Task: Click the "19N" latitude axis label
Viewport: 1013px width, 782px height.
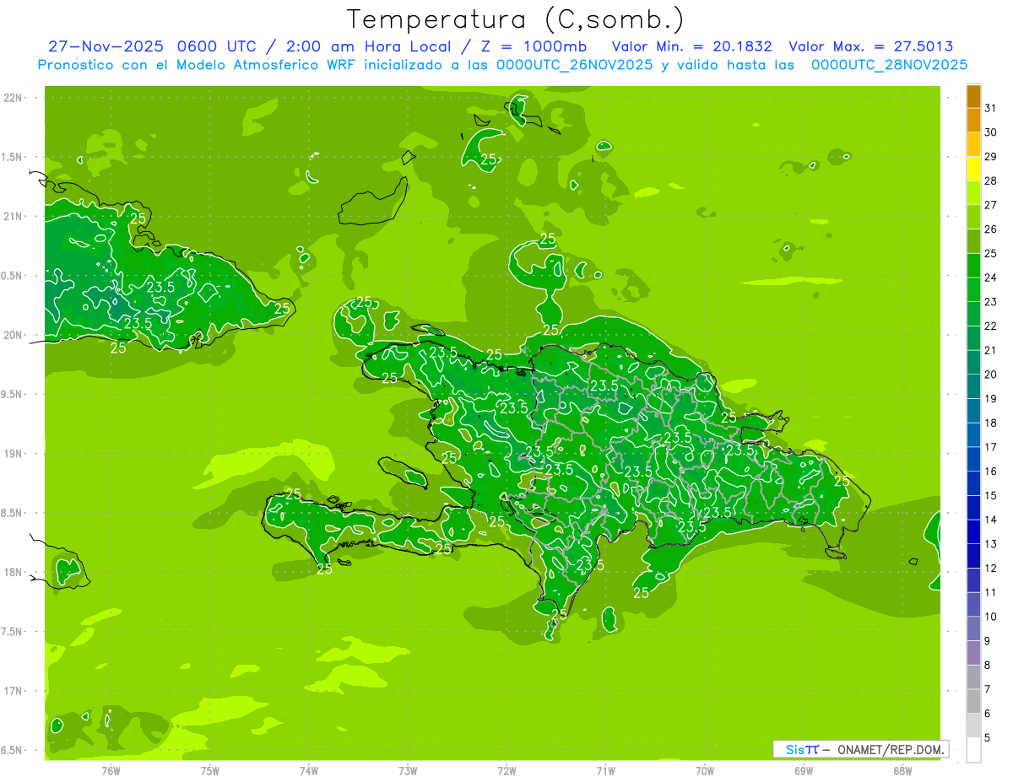Action: pos(13,454)
